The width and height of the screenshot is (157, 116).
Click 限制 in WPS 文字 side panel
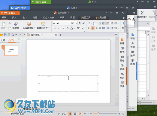(x=133, y=62)
